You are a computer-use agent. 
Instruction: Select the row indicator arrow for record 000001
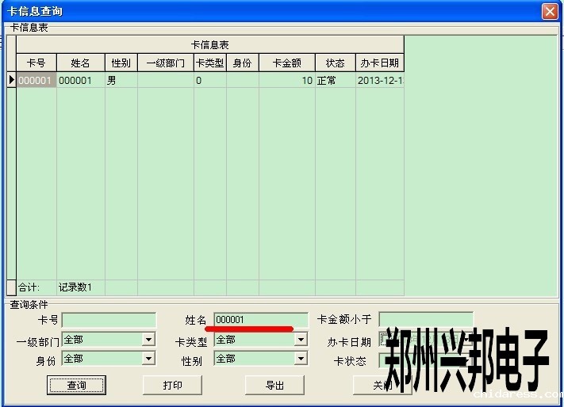click(11, 80)
